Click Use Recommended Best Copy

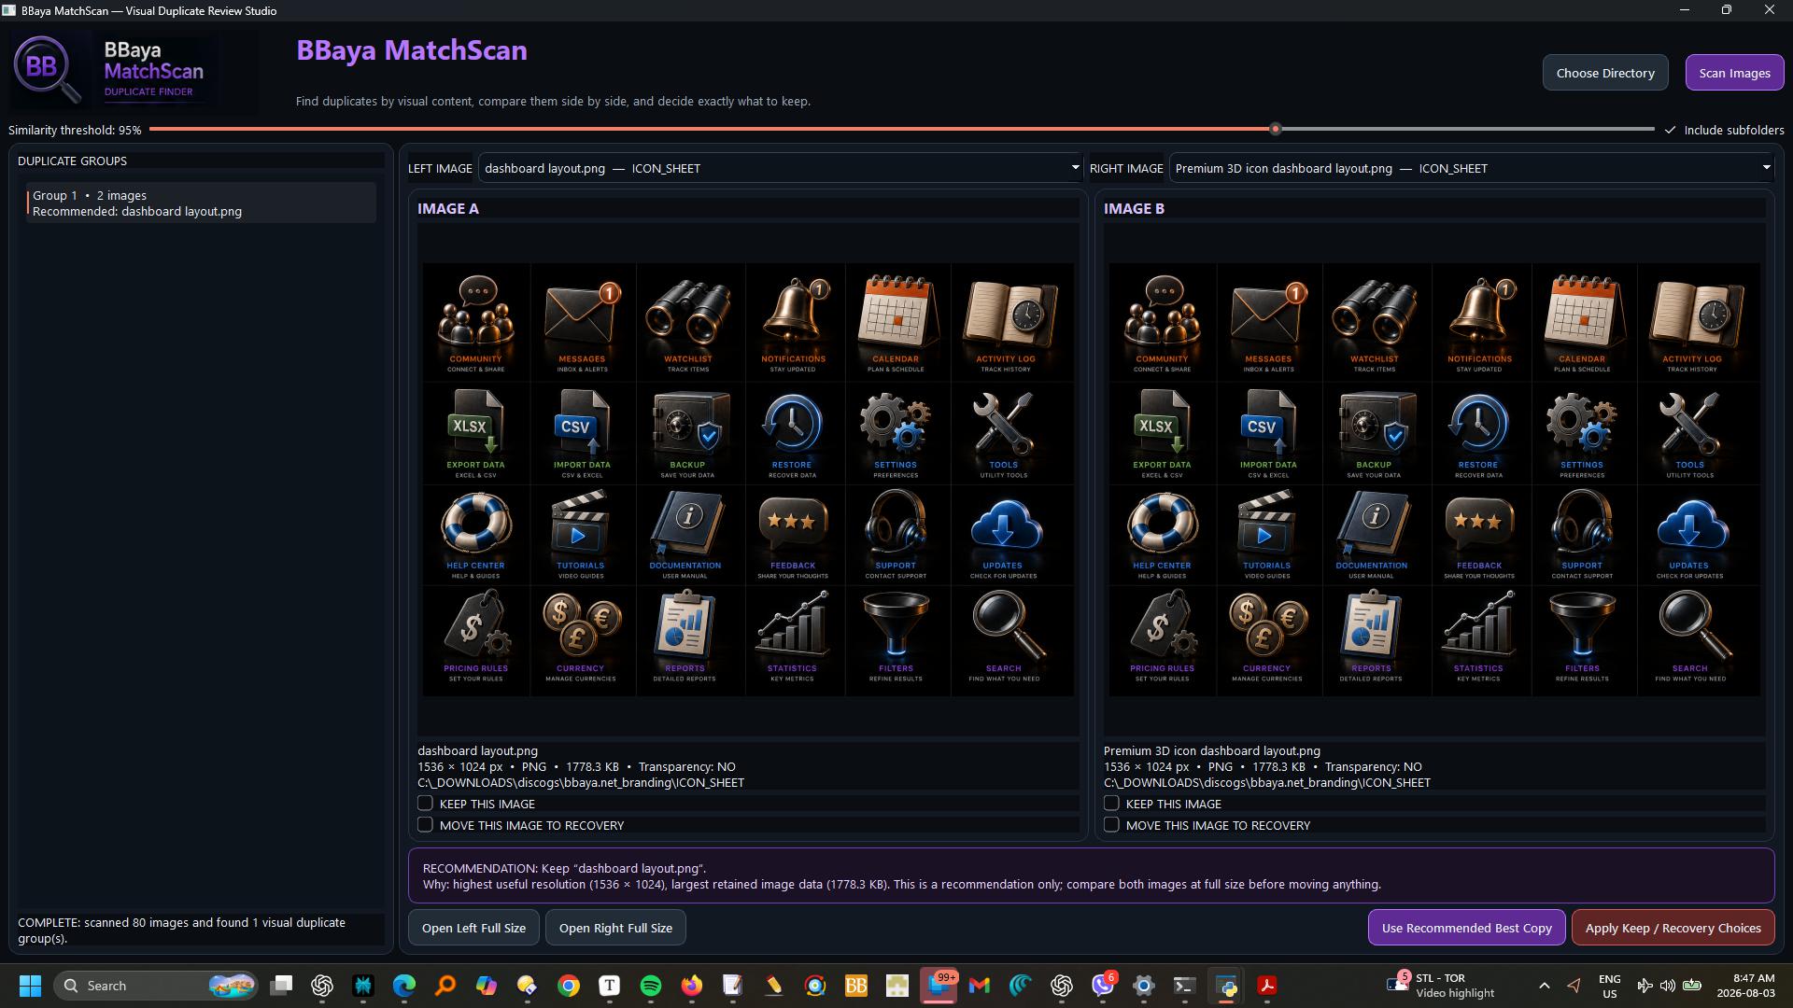1466,928
